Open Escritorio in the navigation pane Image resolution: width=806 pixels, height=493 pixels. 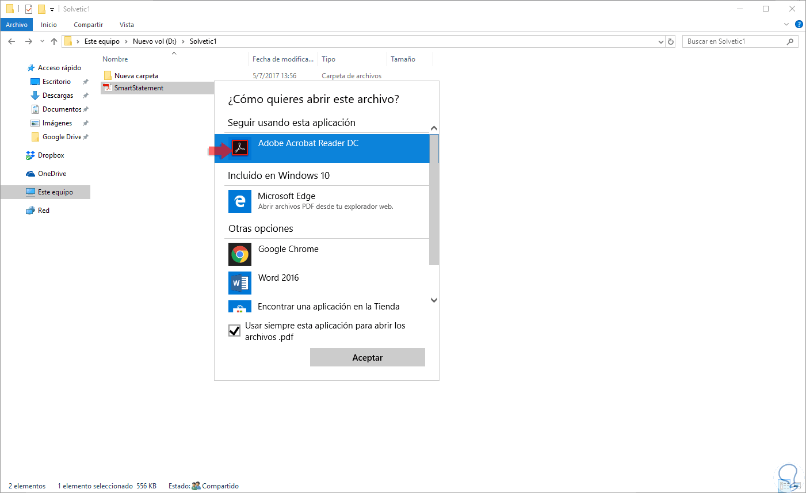(56, 82)
